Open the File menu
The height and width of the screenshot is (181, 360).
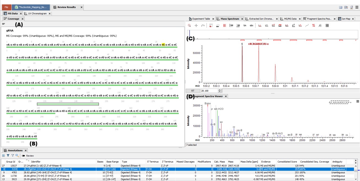coord(6,7)
